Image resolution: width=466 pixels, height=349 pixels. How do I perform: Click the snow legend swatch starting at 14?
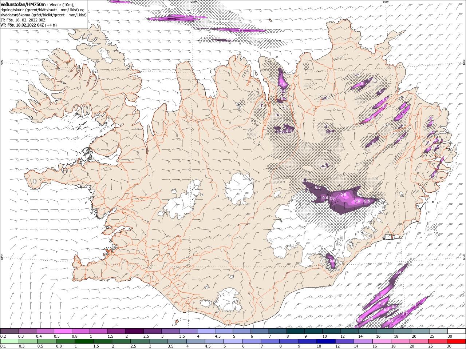point(367,331)
